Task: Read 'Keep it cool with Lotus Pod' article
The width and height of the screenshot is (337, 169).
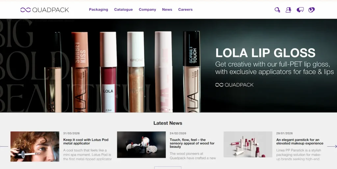Action: (x=86, y=142)
